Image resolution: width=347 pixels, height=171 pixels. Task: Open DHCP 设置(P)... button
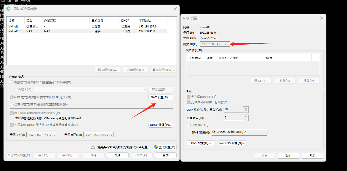point(160,125)
